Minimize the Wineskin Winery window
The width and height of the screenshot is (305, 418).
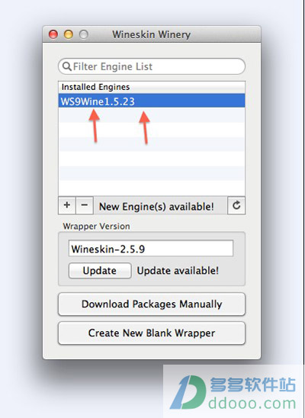point(69,34)
